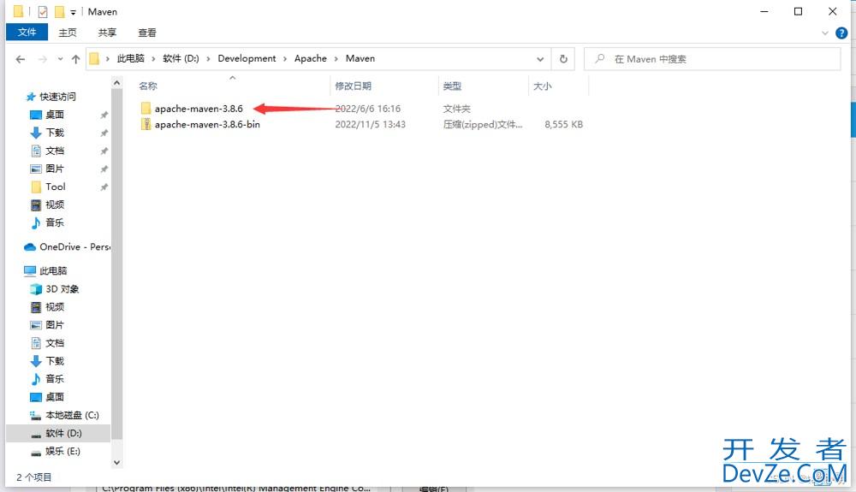The height and width of the screenshot is (492, 856).
Task: Click the 压缩(zipped)文件 type cell
Action: click(x=483, y=124)
